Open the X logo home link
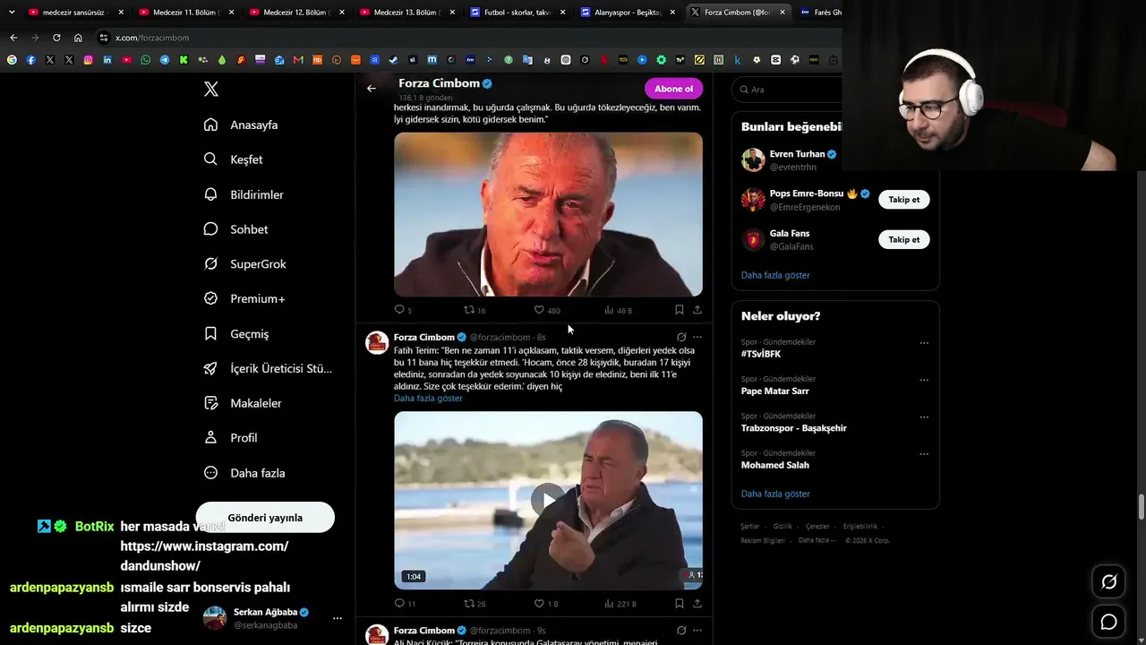The image size is (1146, 645). coord(211,90)
